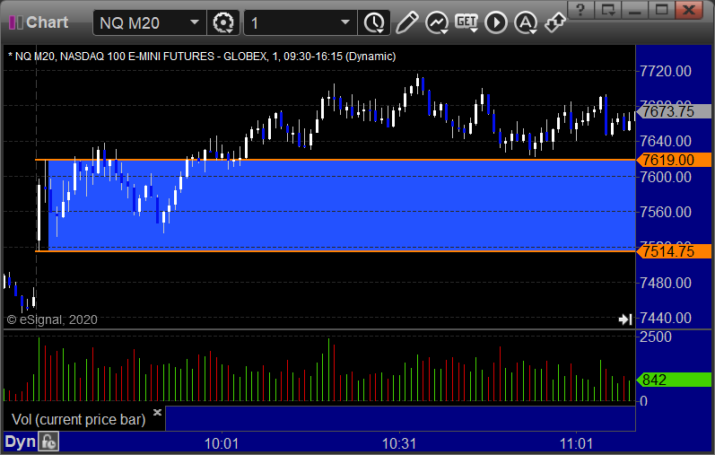Viewport: 715px width, 455px height.
Task: Click the chart title NQ M20 NASDAQ text
Action: tap(202, 57)
